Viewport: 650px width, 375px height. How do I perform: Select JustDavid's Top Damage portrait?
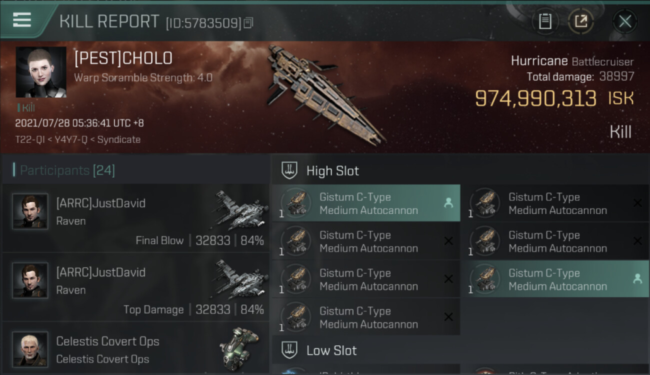[30, 280]
